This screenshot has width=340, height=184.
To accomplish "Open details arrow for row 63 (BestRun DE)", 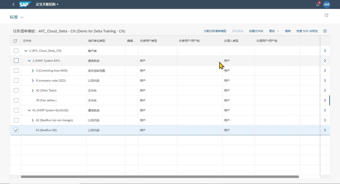I will [325, 130].
